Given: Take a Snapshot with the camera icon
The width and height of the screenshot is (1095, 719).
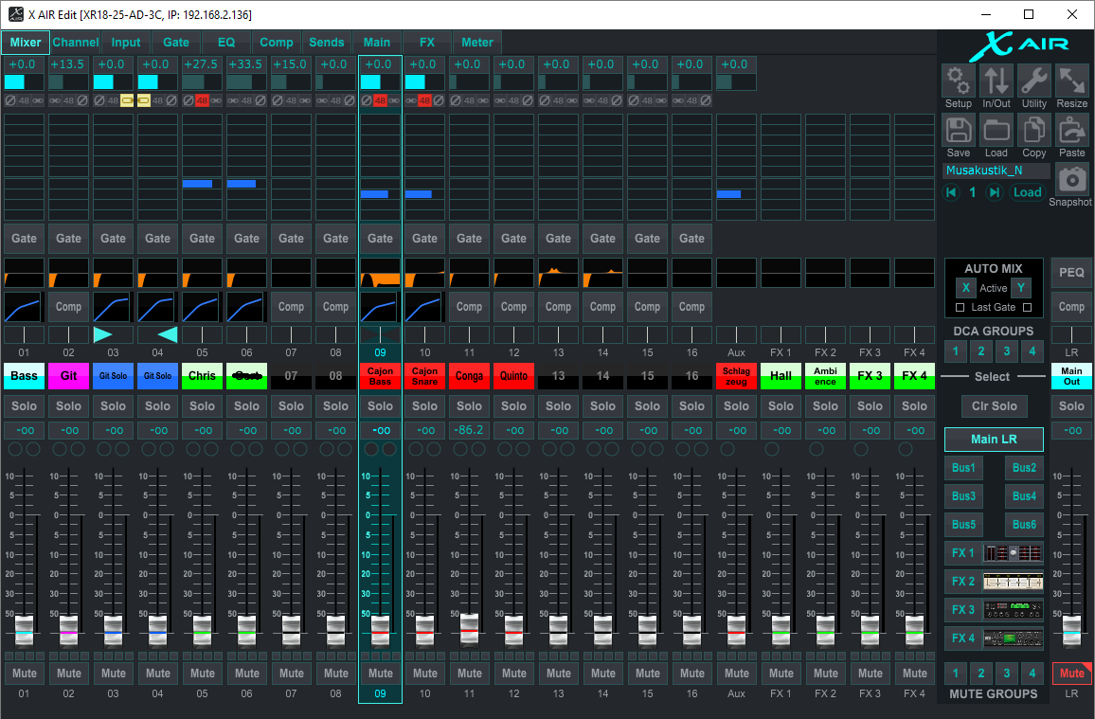Looking at the screenshot, I should point(1072,179).
